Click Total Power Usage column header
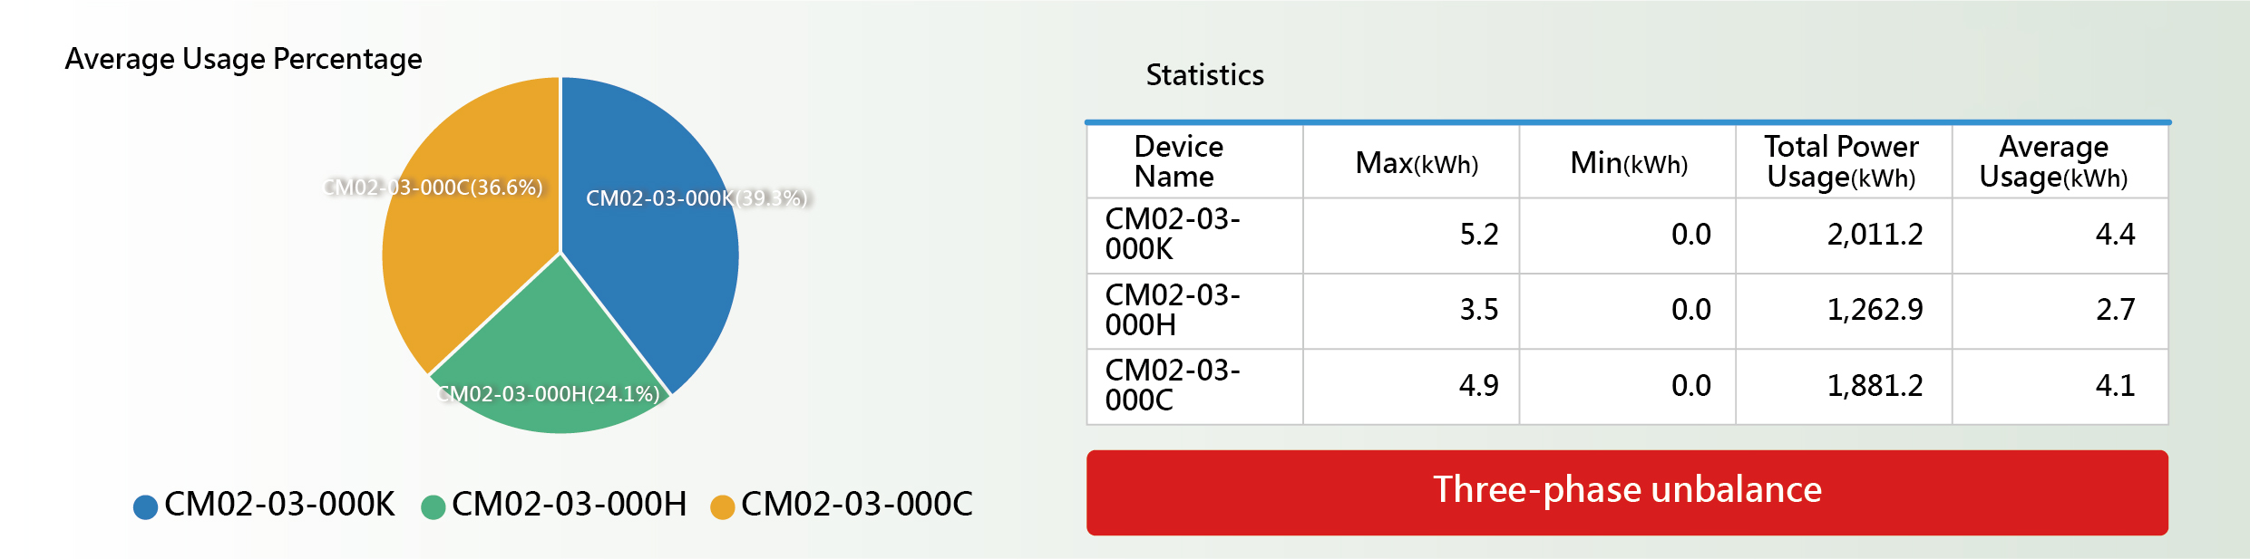 (1841, 161)
